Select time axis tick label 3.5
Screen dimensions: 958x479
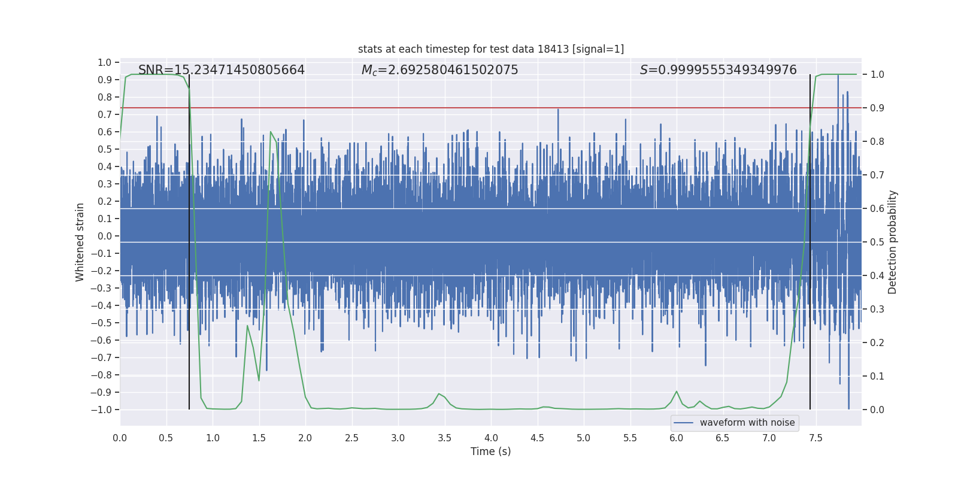point(445,438)
